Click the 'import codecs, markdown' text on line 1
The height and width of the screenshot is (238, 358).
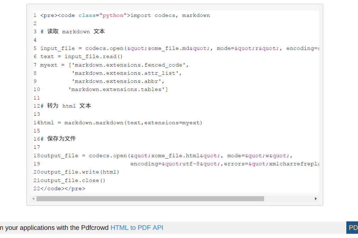tap(170, 16)
